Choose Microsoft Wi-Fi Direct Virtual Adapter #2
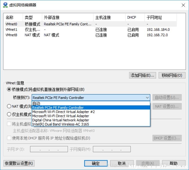This screenshot has width=189, height=170. (91, 112)
